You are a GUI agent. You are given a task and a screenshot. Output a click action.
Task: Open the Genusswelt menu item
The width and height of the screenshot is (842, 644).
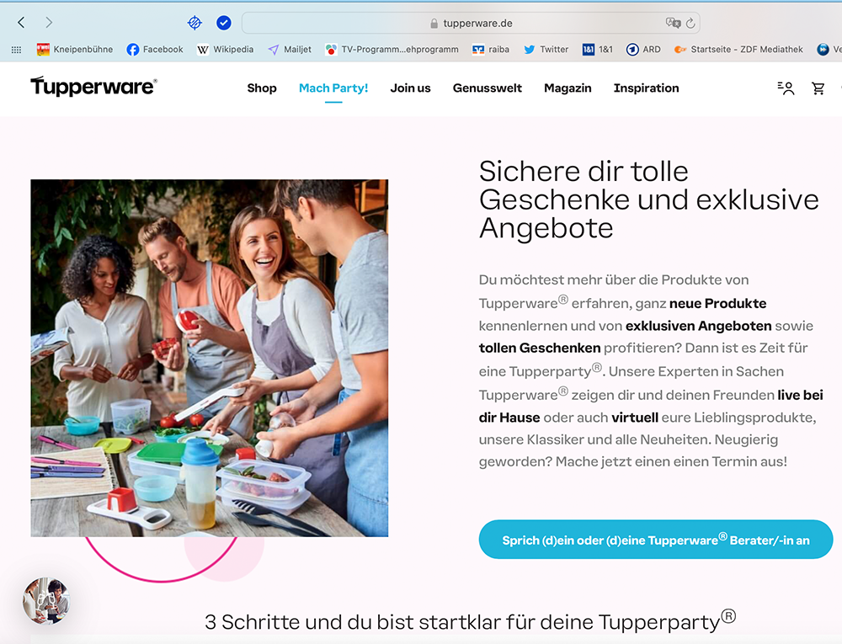[x=487, y=88]
